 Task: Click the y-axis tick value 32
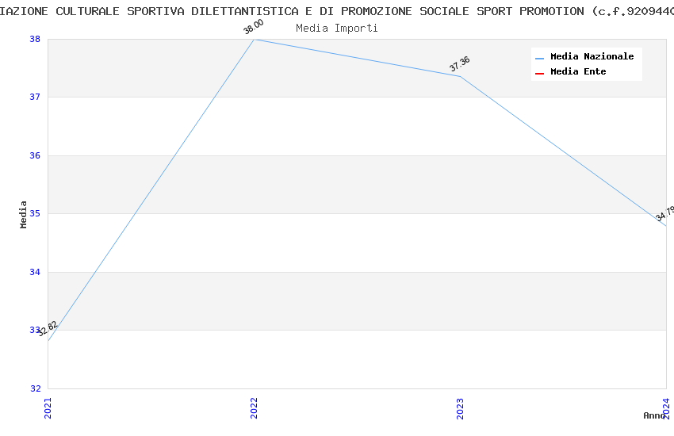coord(35,388)
